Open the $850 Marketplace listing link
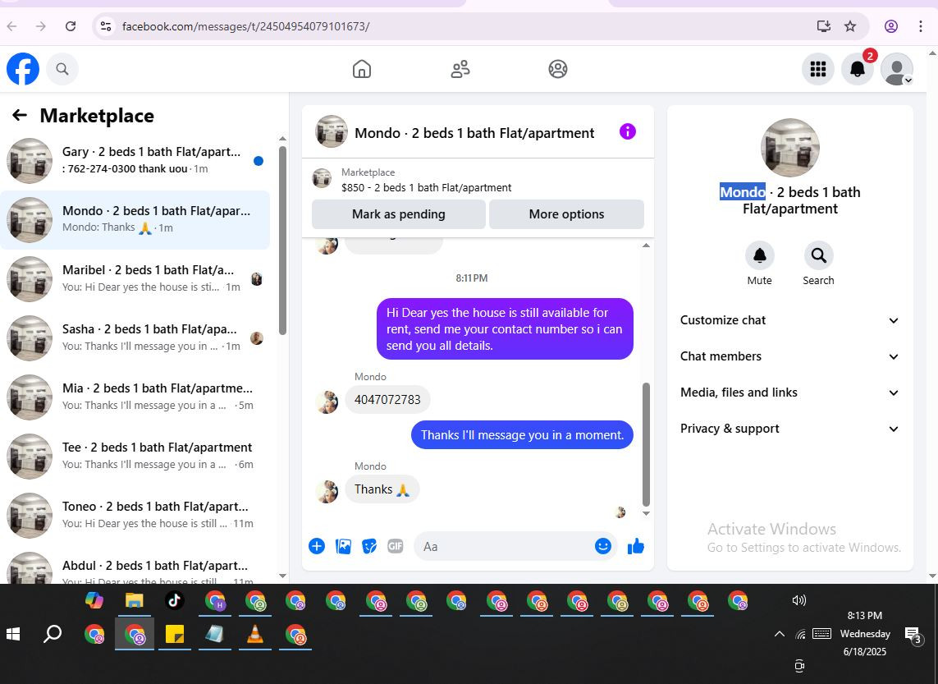 [x=426, y=187]
